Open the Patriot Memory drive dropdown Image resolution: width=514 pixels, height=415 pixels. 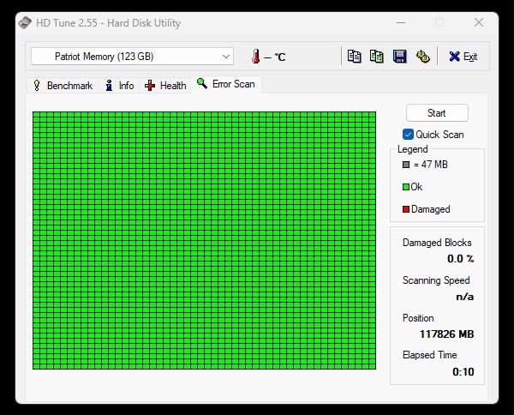(x=132, y=57)
